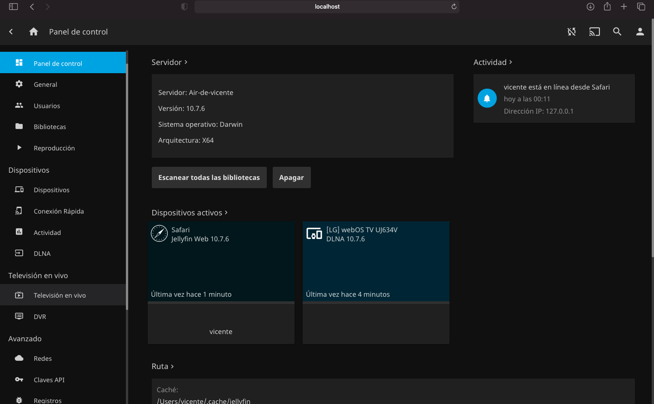Open the SyncPlay icon in header
This screenshot has width=654, height=404.
571,32
